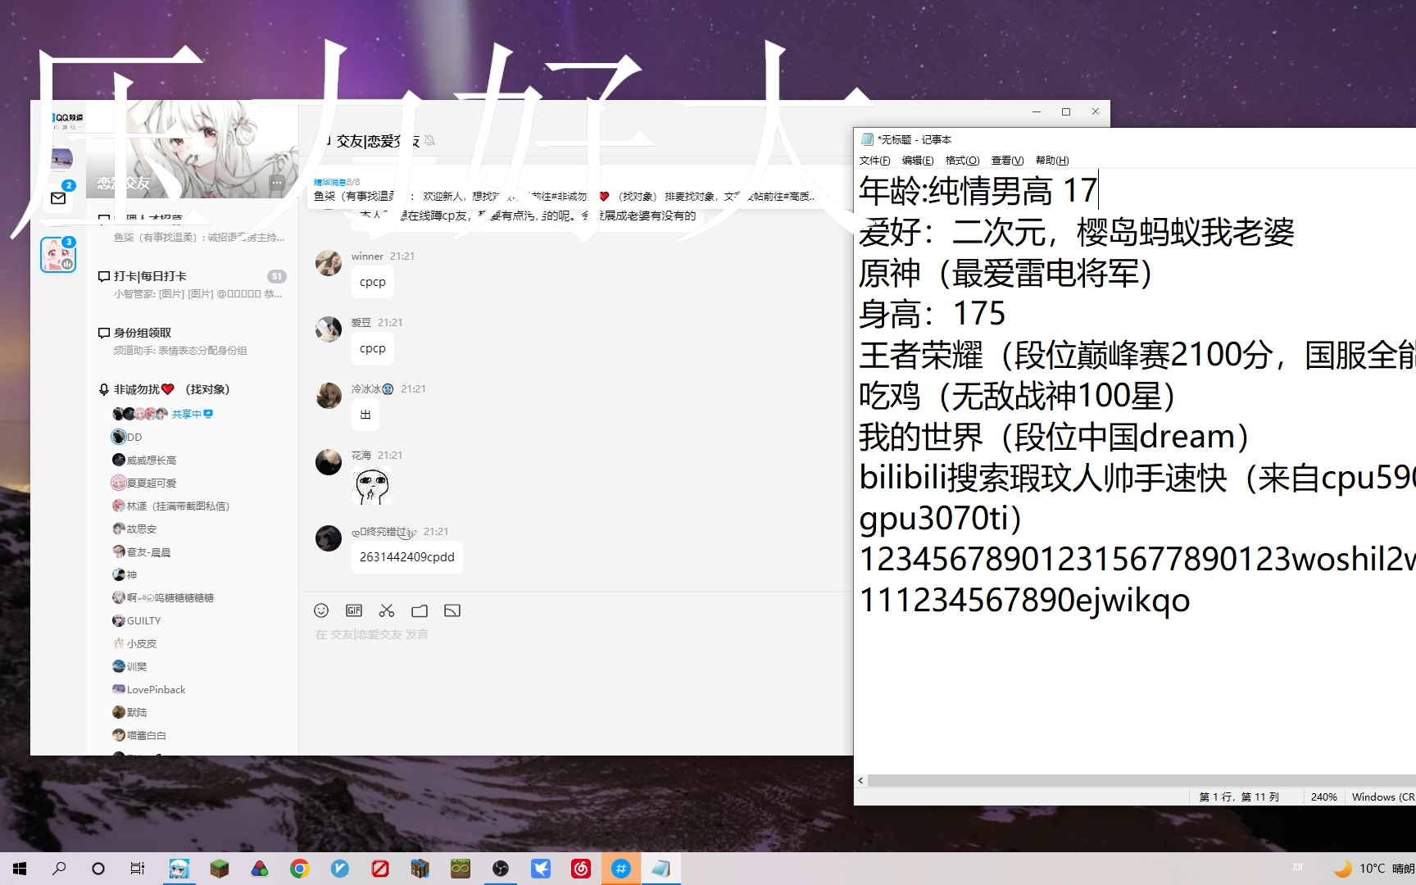This screenshot has width=1416, height=885.
Task: Open the emoji picker in chat toolbar
Action: pos(321,610)
